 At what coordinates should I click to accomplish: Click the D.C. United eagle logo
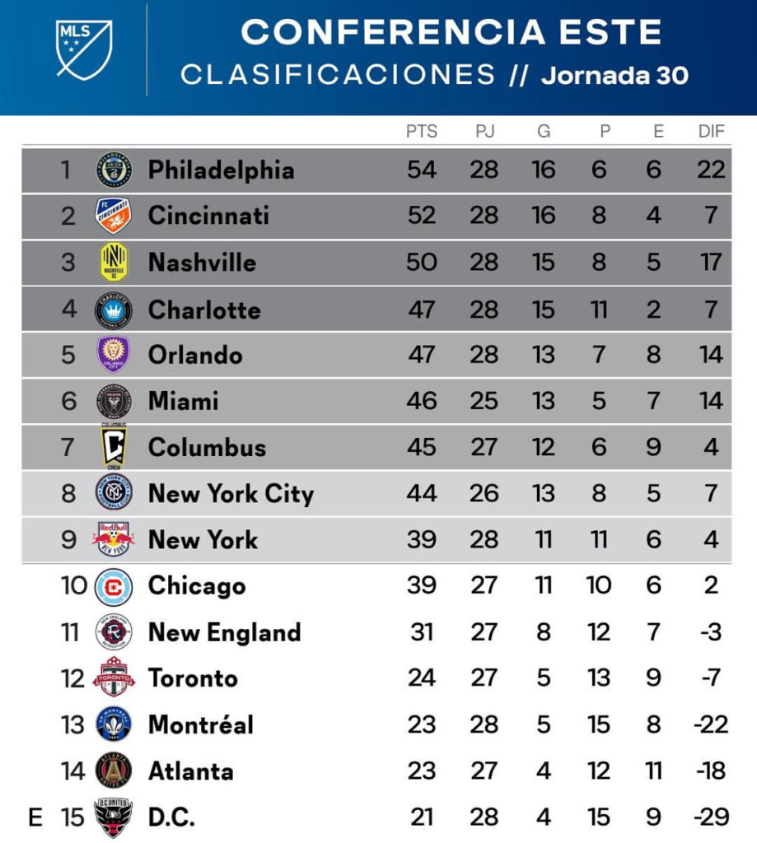point(114,817)
